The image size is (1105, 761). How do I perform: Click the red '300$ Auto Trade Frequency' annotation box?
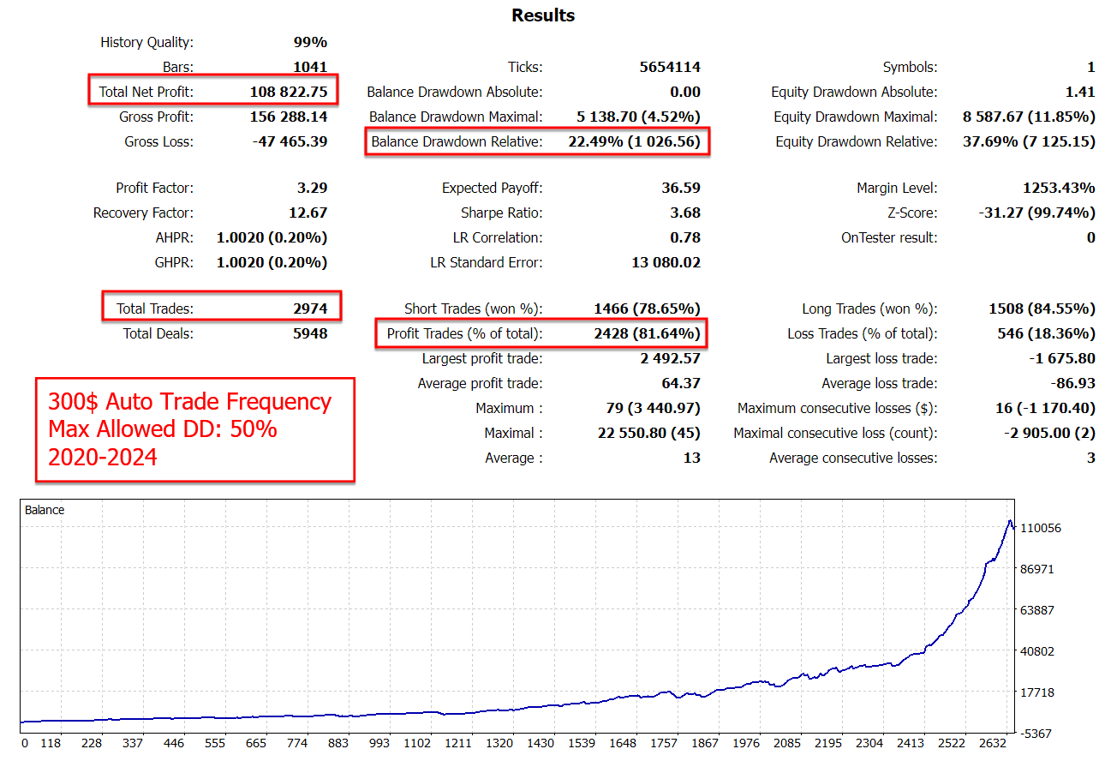[x=194, y=428]
